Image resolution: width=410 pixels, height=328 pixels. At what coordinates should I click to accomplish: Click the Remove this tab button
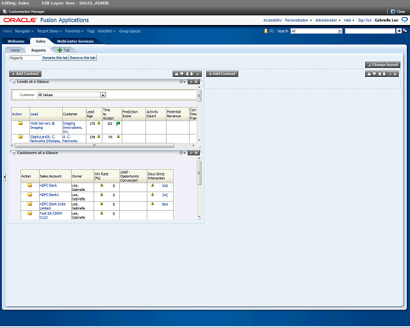(83, 58)
